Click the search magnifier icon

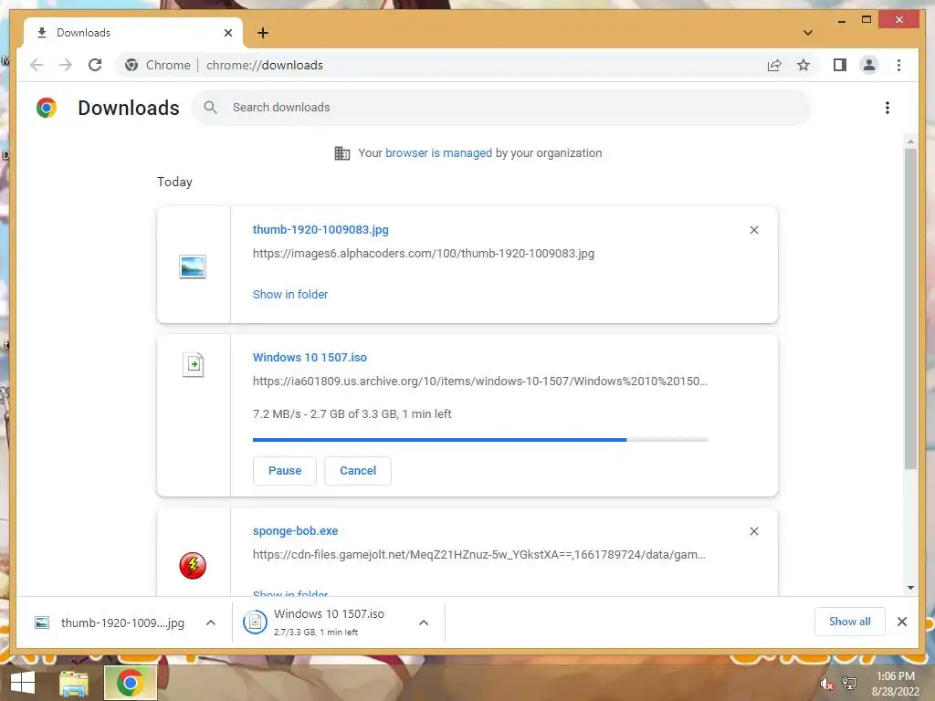(x=210, y=108)
